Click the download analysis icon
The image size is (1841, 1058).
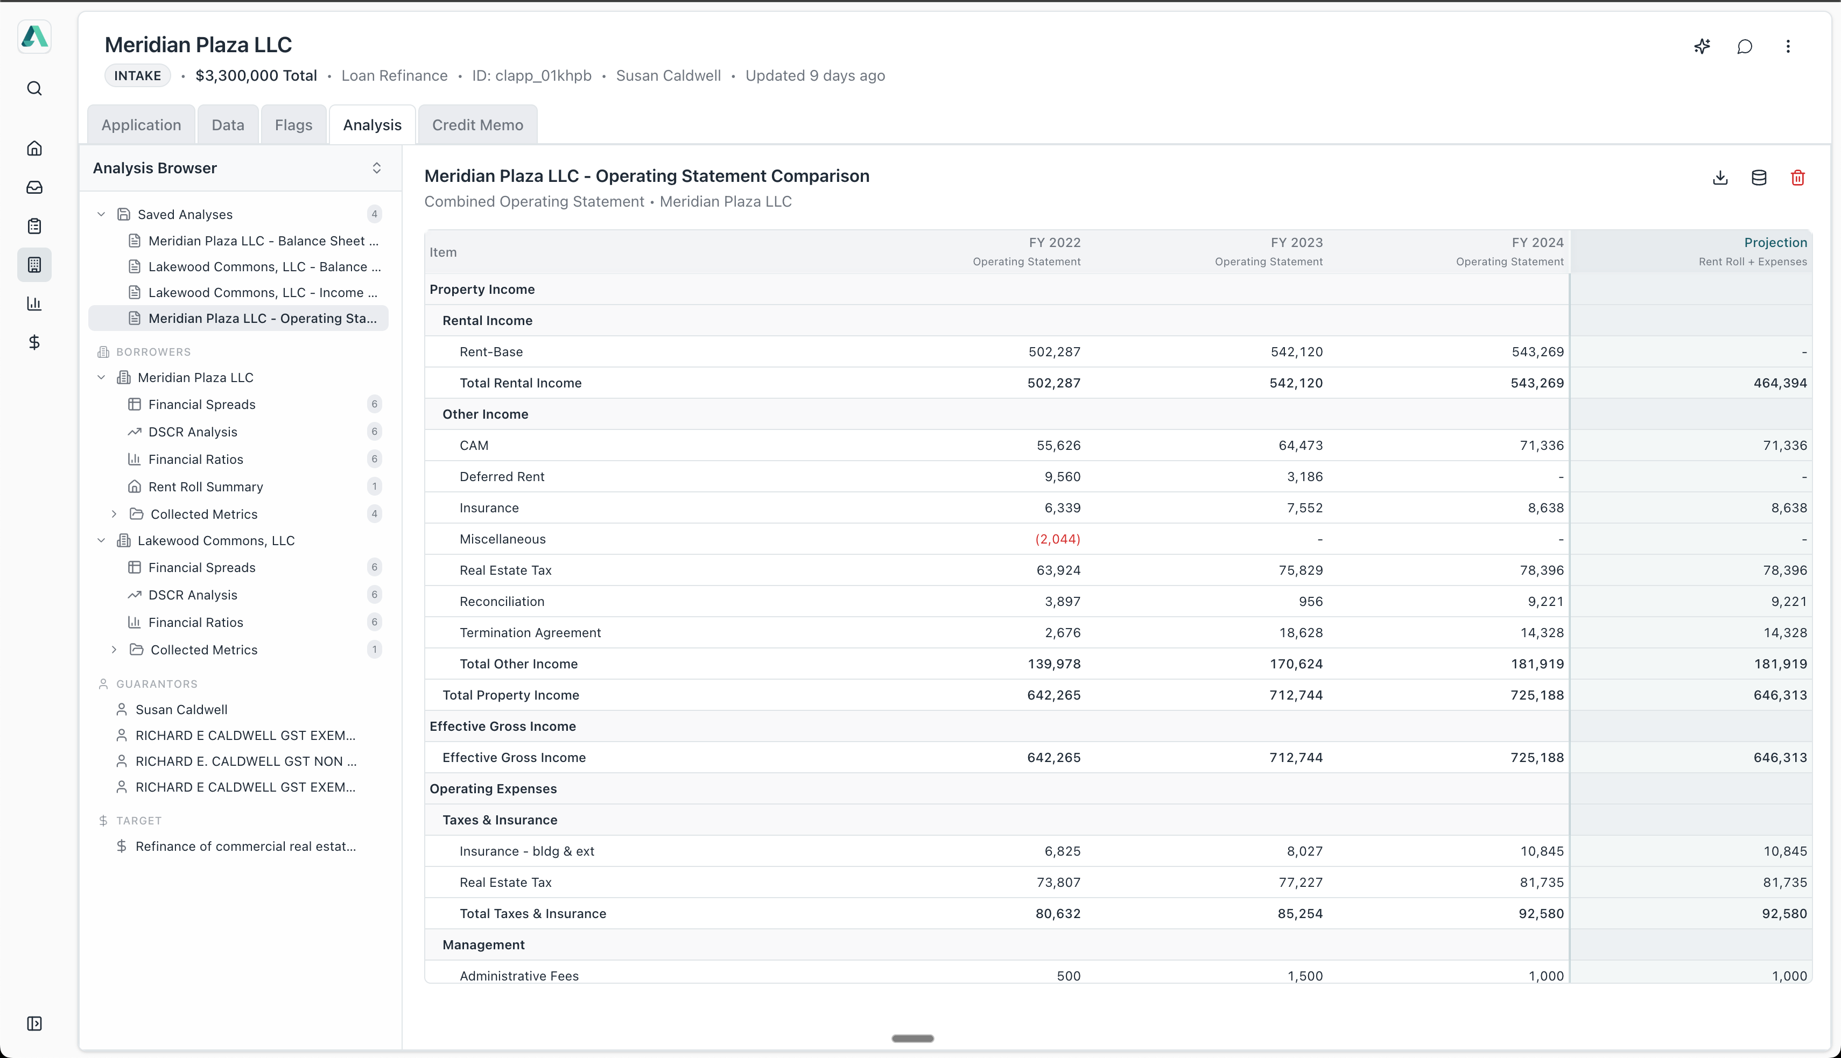pyautogui.click(x=1720, y=178)
